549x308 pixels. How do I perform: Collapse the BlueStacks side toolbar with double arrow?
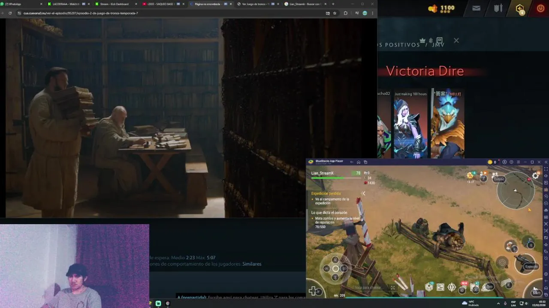(546, 162)
